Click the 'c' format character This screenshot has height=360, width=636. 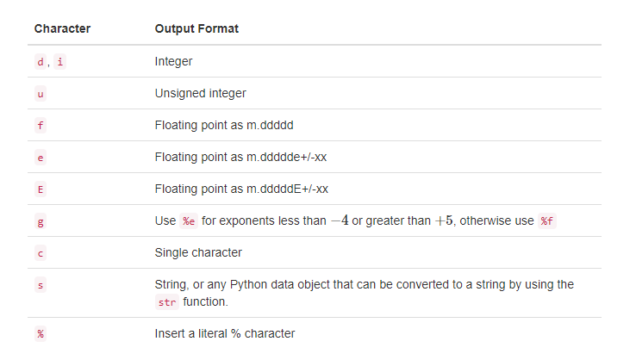coord(41,253)
